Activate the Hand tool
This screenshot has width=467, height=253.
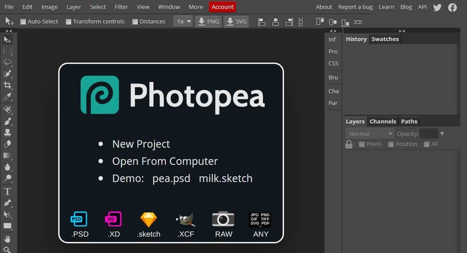tap(8, 238)
